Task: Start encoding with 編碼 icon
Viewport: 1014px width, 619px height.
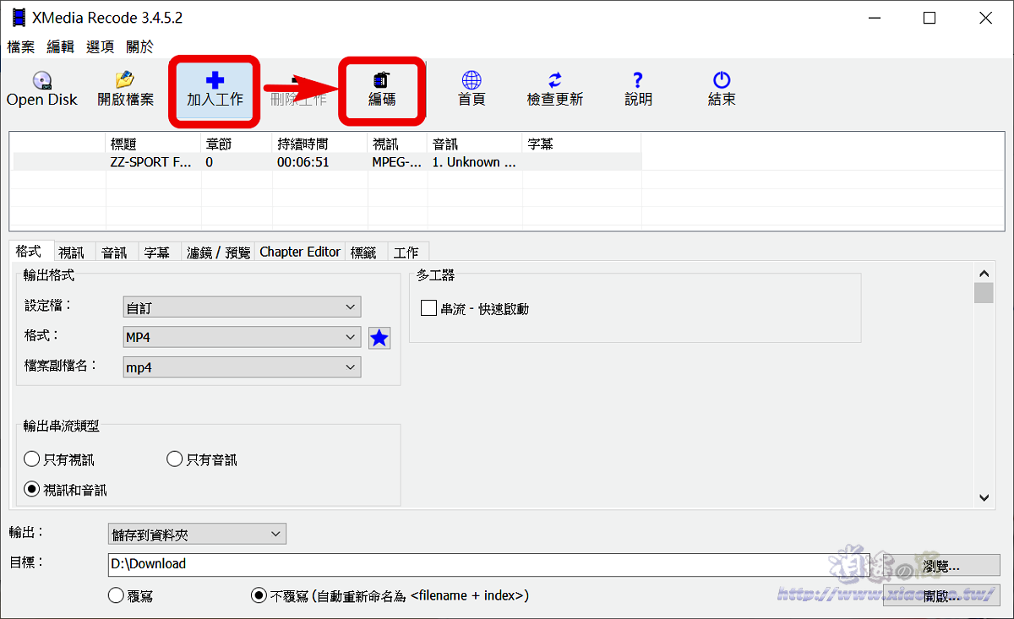Action: tap(381, 80)
